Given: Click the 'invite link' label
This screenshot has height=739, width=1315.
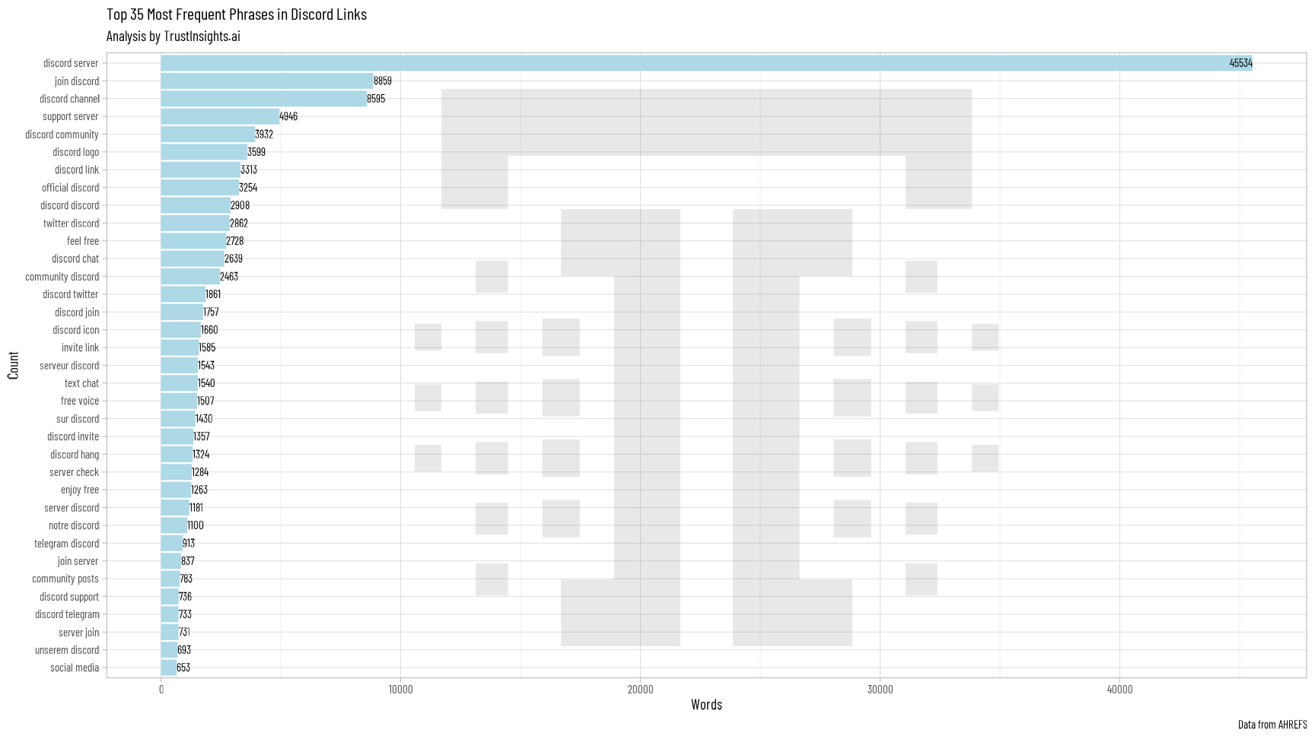Looking at the screenshot, I should click(x=80, y=347).
